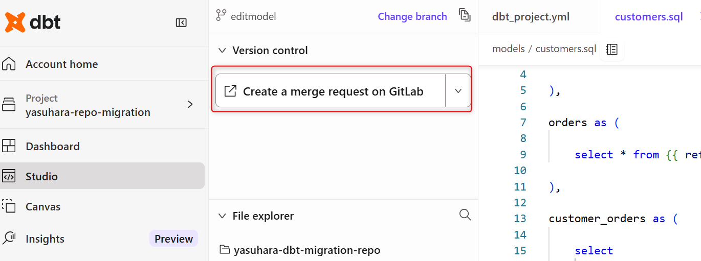Click the editmodel branch icon

click(x=221, y=16)
